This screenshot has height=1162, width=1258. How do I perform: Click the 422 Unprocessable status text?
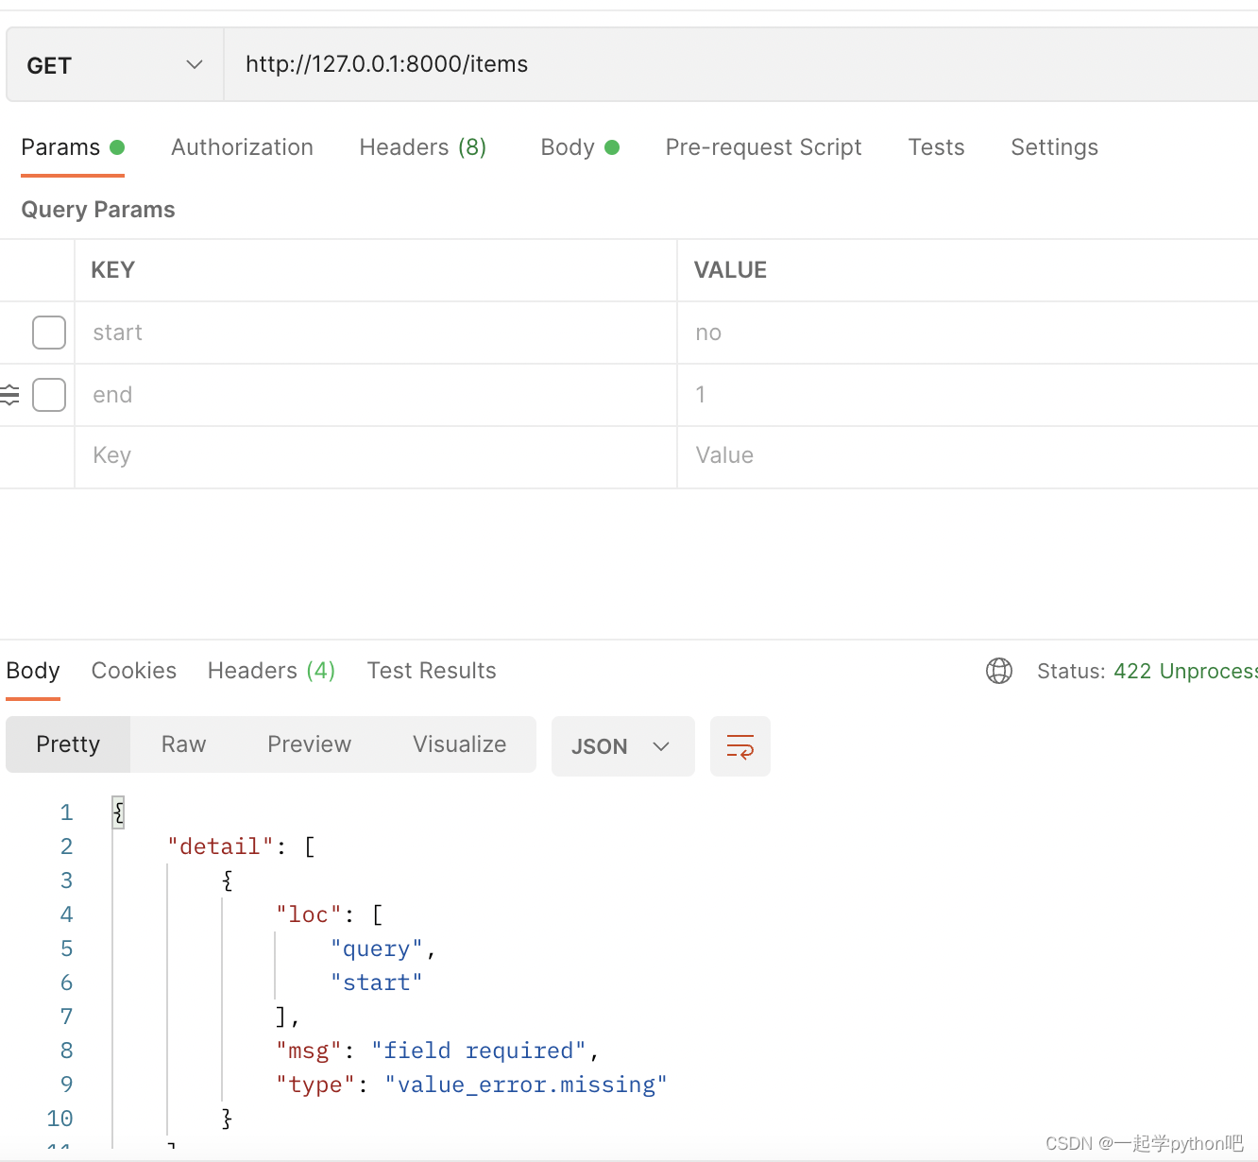click(x=1185, y=671)
